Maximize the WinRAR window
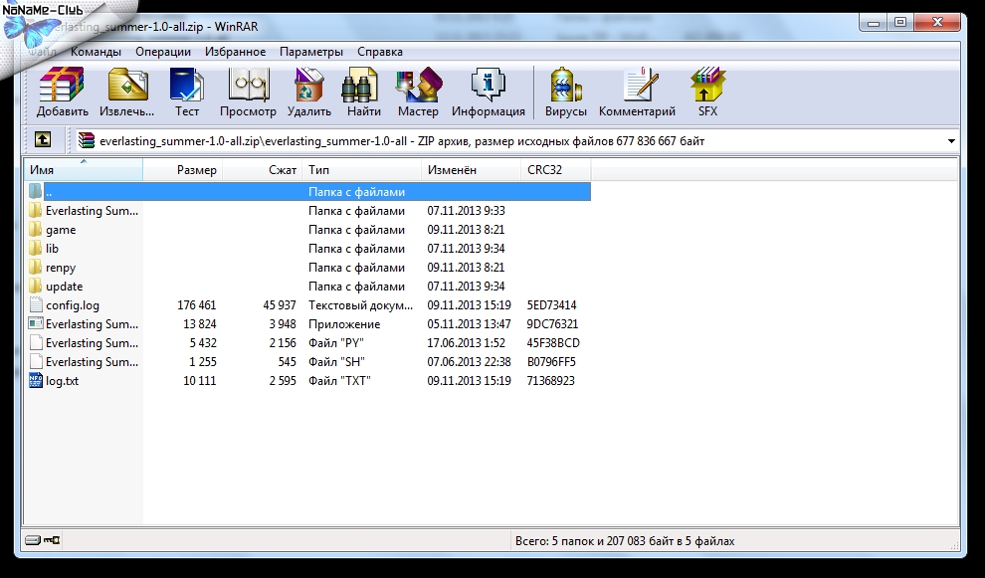This screenshot has height=578, width=985. click(900, 23)
